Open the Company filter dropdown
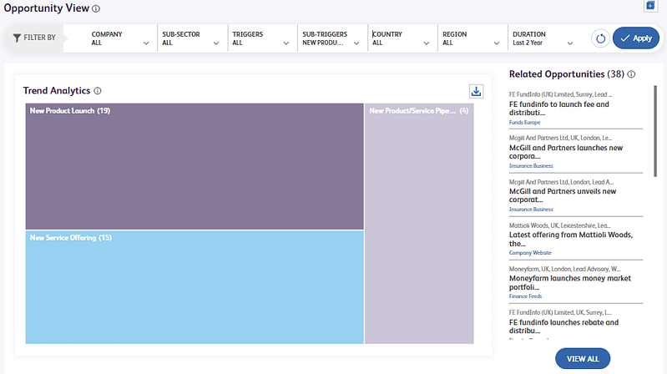 119,38
